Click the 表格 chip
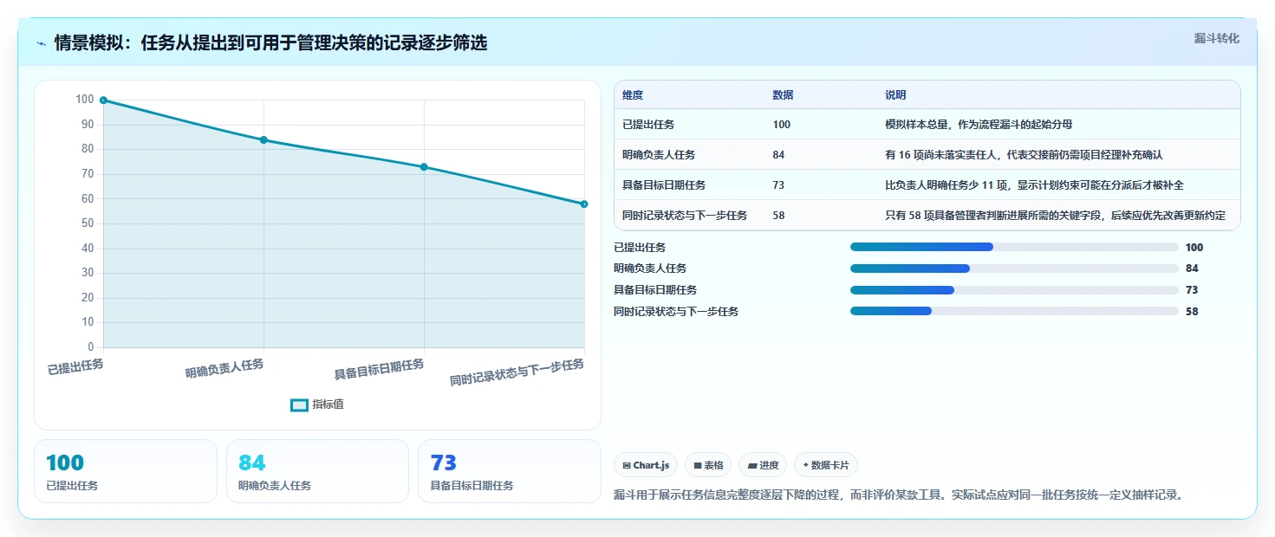The width and height of the screenshot is (1275, 537). point(708,465)
